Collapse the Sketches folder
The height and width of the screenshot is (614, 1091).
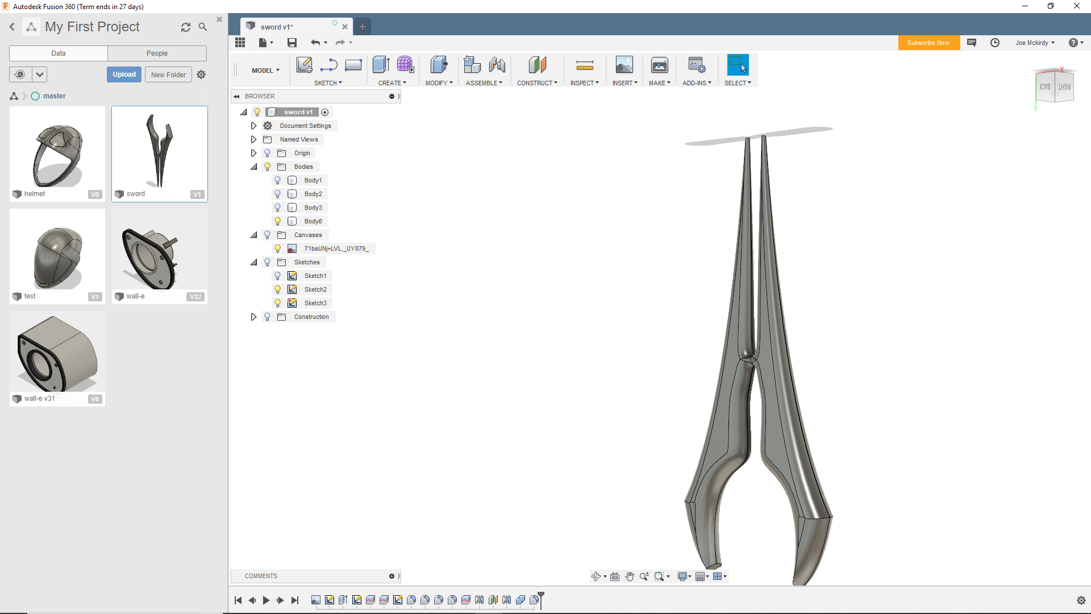click(x=254, y=262)
